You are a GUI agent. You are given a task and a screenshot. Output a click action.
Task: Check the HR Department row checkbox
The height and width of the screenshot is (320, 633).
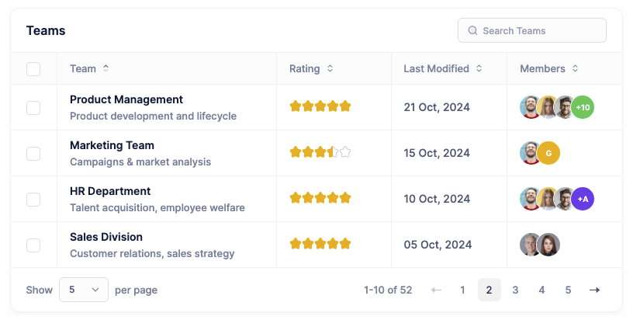pos(33,200)
